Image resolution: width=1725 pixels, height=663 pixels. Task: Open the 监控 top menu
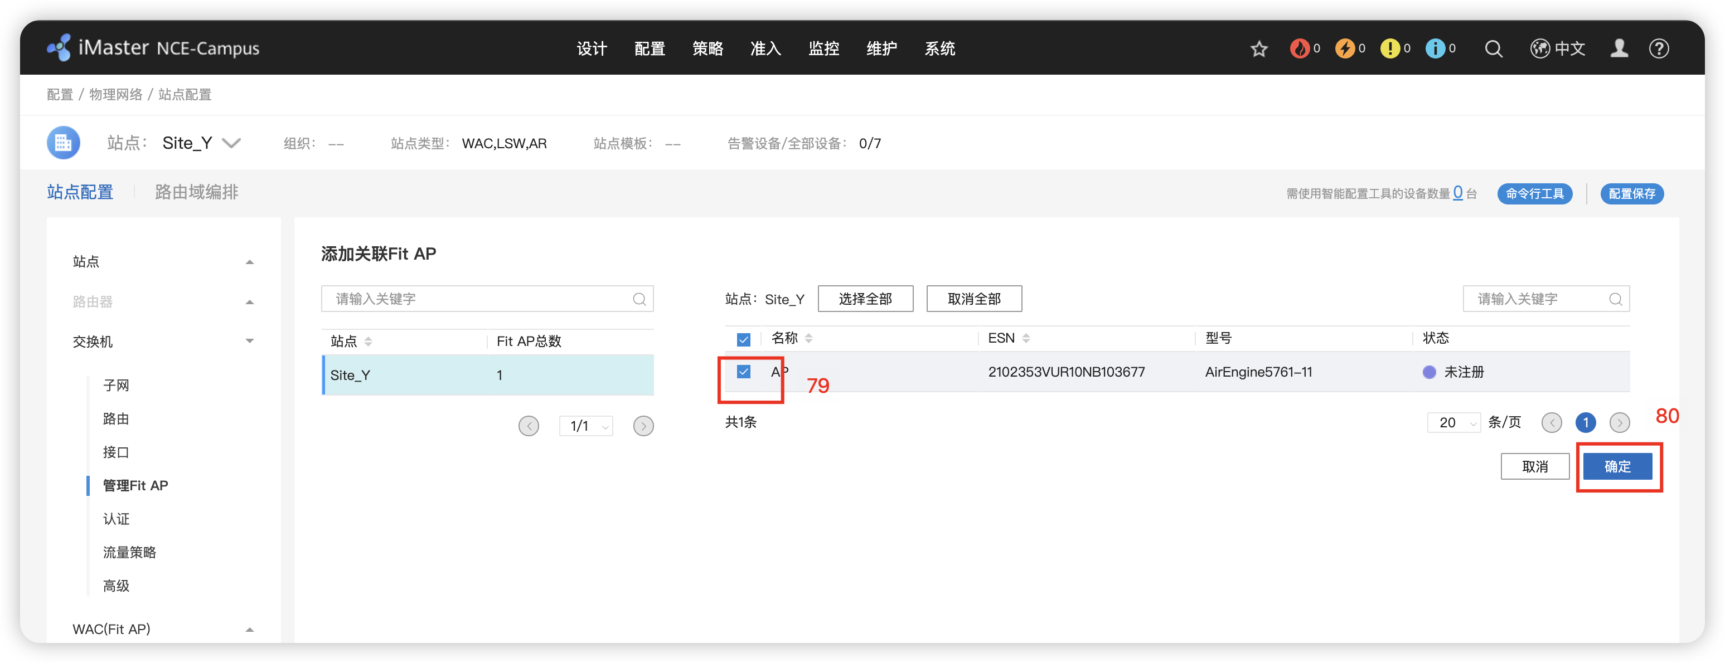823,49
